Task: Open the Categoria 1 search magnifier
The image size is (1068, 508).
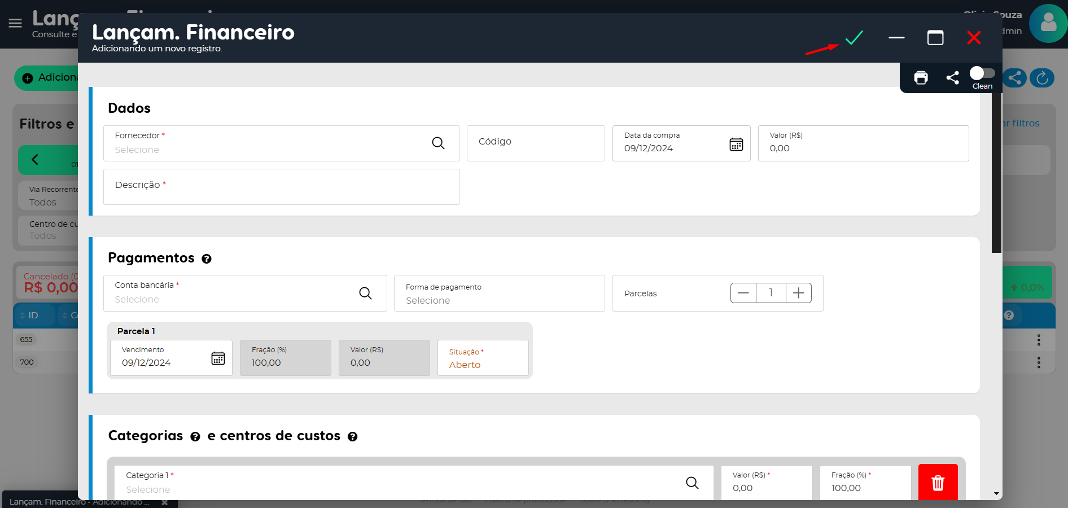Action: 692,483
